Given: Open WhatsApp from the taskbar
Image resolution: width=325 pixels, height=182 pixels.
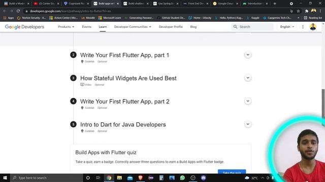Looking at the screenshot, I should [182, 177].
